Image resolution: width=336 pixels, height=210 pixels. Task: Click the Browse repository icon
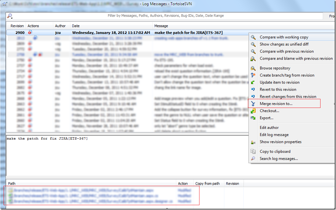point(253,68)
